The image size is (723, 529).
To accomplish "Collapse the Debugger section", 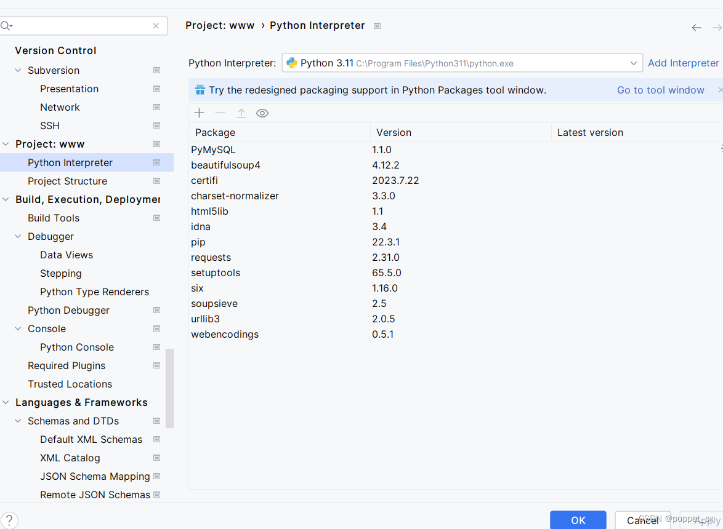I will (17, 236).
